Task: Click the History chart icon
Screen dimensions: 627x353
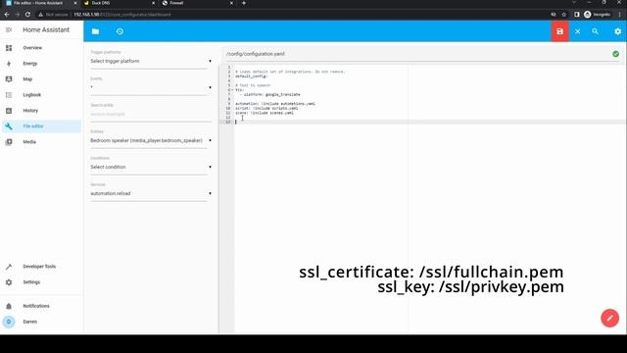Action: (x=9, y=111)
